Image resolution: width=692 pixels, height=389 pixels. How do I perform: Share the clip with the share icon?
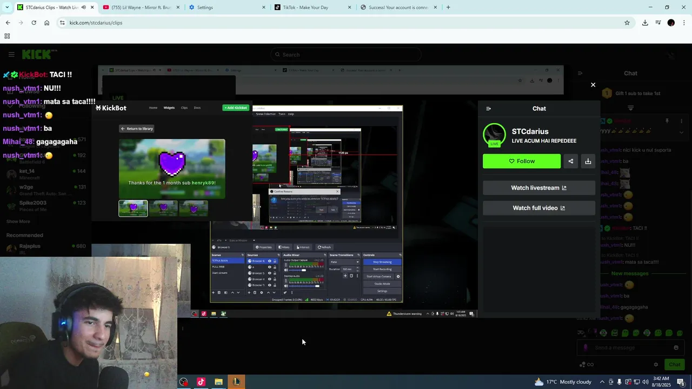(x=571, y=161)
